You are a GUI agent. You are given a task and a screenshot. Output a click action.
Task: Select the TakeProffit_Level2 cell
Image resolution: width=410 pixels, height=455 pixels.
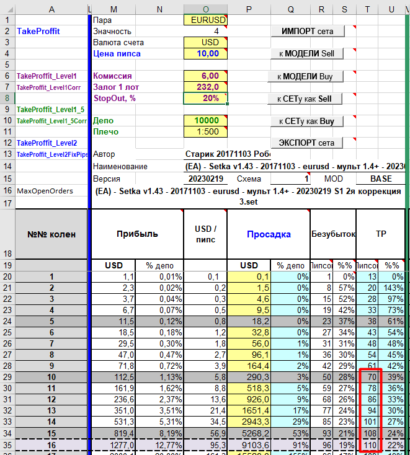(x=51, y=143)
